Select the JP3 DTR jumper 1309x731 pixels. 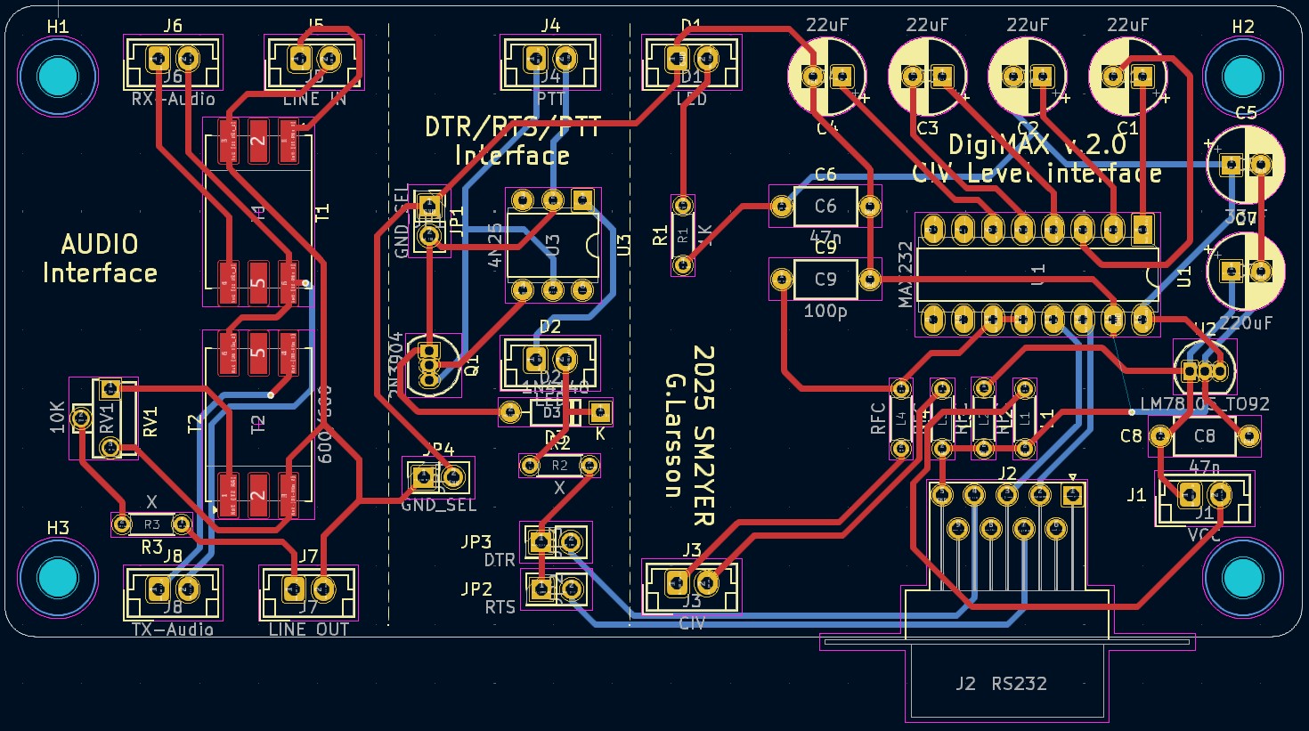(555, 541)
